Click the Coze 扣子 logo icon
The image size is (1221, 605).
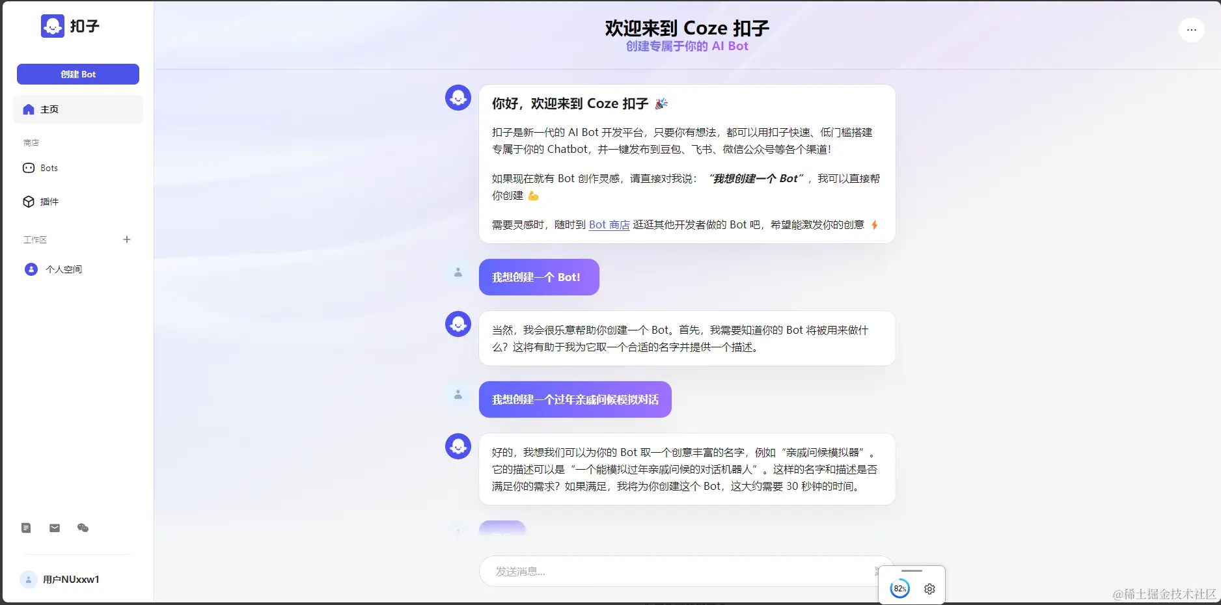pos(53,26)
